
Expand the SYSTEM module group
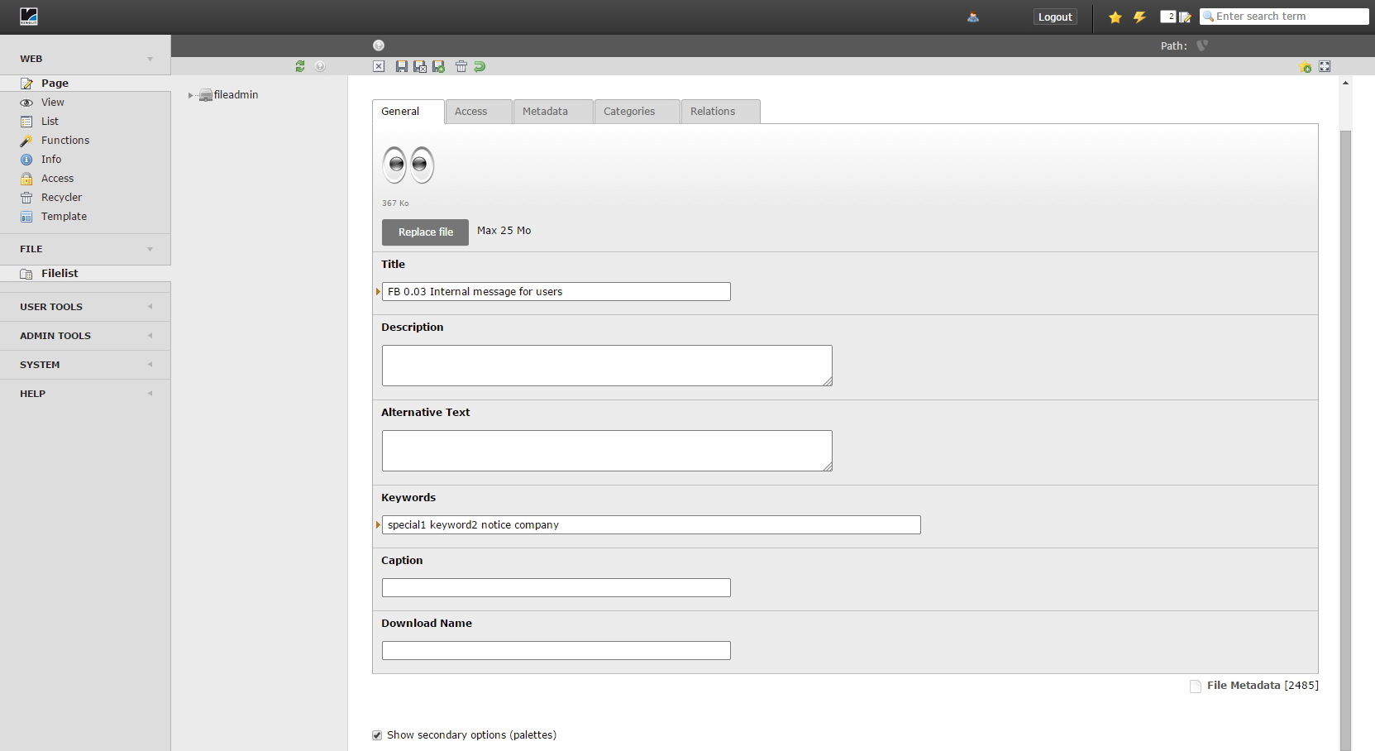[x=150, y=365]
